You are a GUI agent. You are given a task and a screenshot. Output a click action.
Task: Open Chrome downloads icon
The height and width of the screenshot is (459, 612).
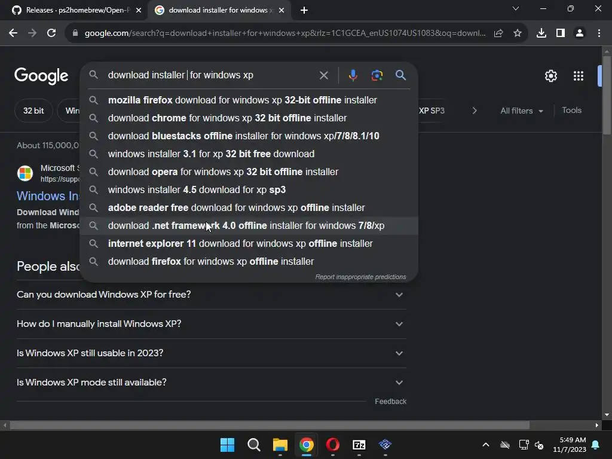click(541, 33)
